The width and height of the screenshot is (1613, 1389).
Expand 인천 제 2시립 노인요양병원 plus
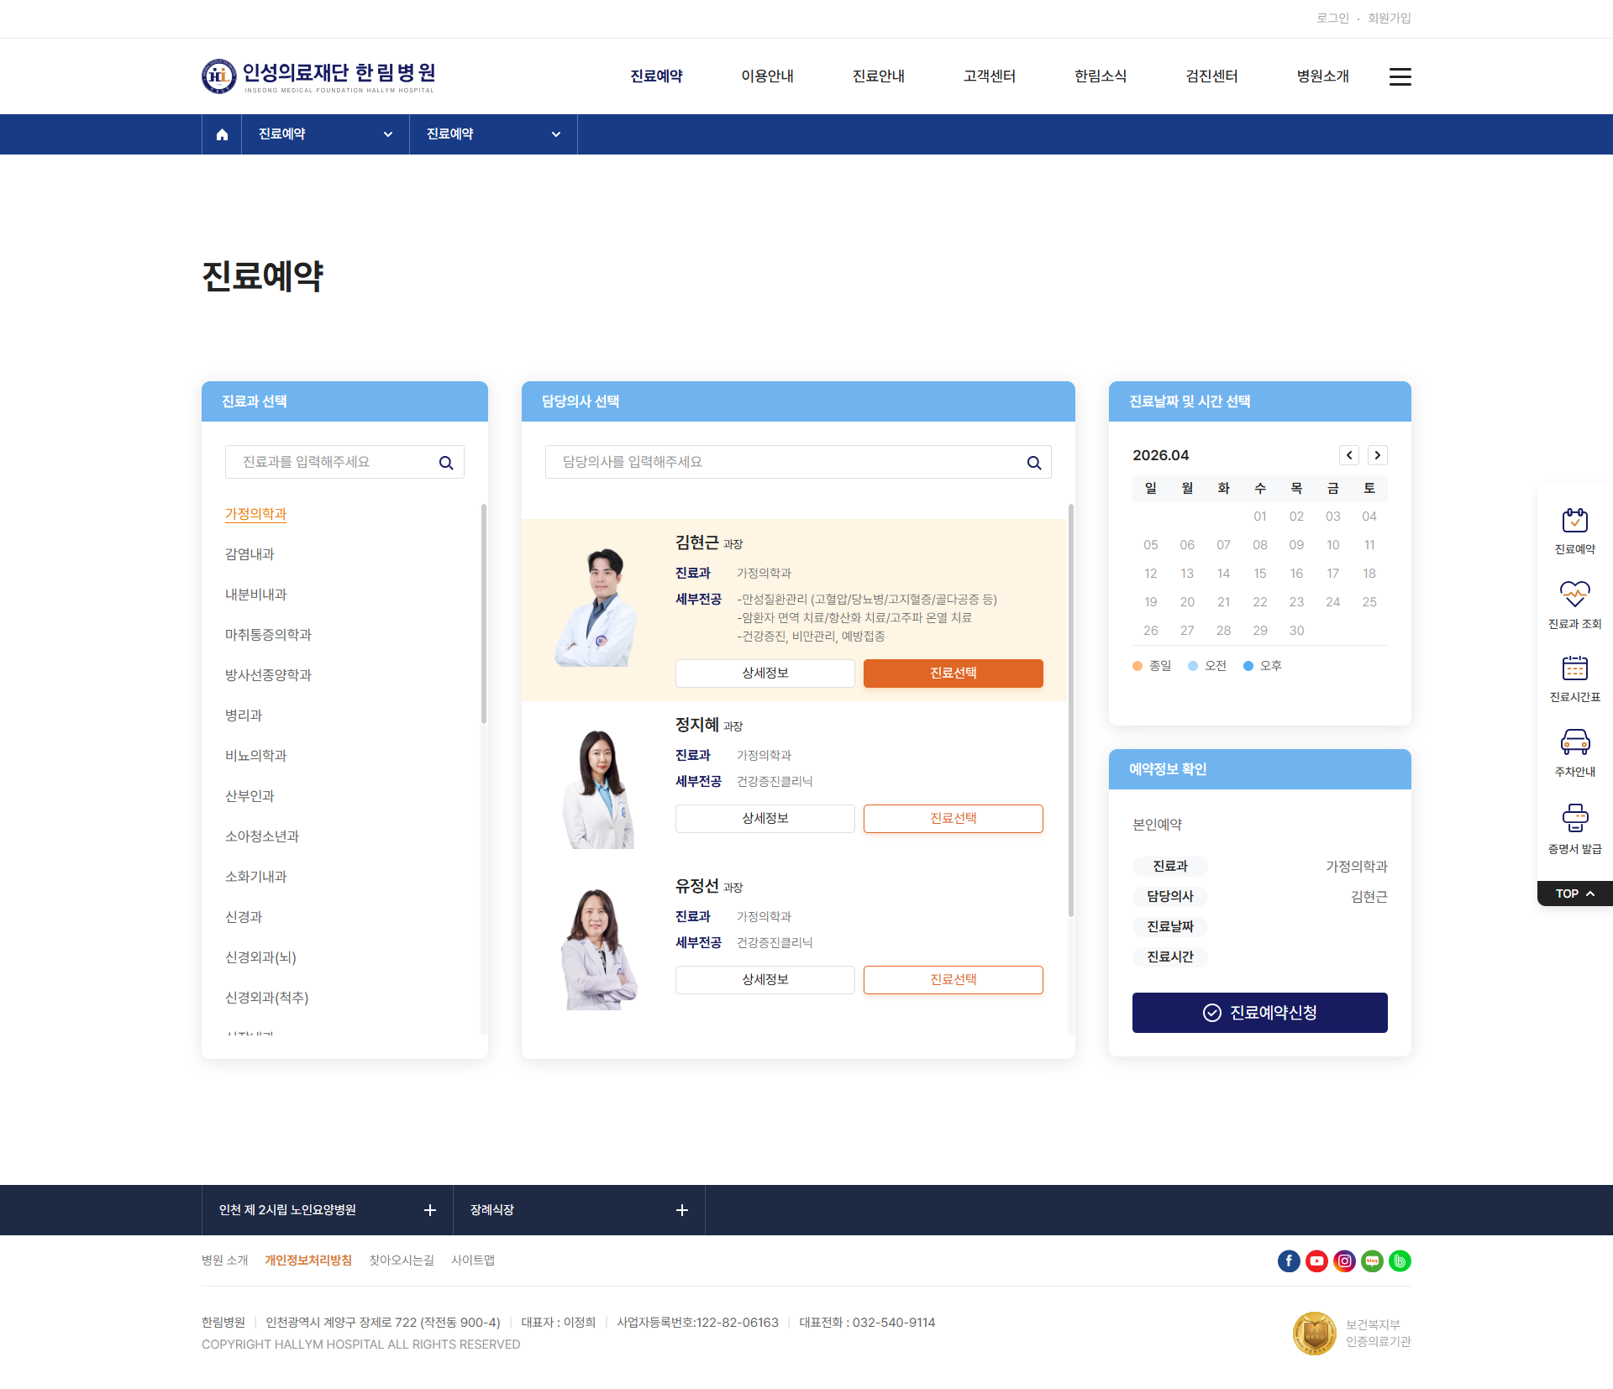click(430, 1210)
